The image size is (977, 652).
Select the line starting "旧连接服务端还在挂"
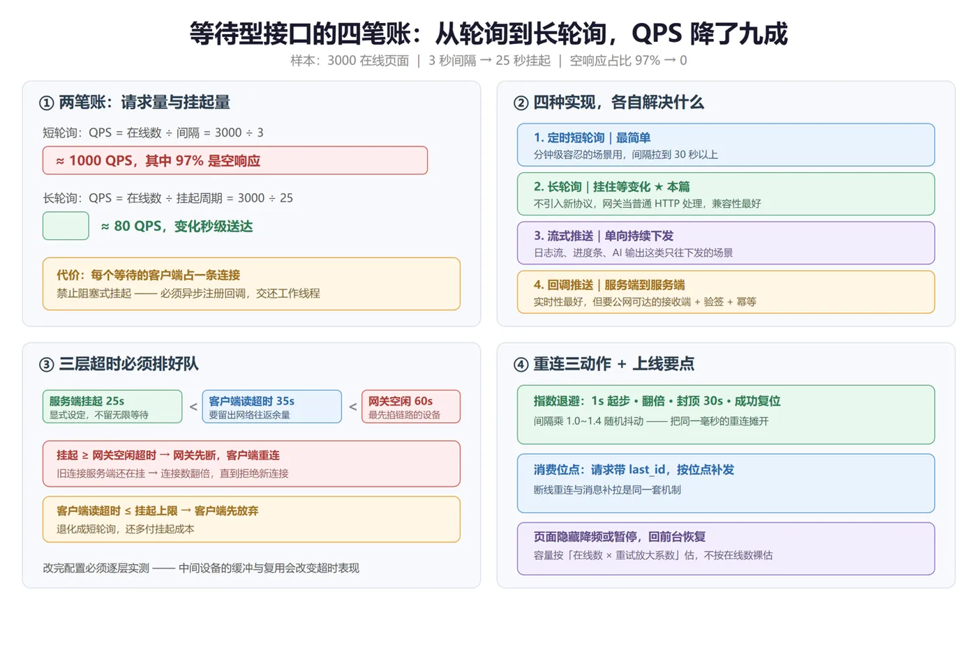coord(172,473)
